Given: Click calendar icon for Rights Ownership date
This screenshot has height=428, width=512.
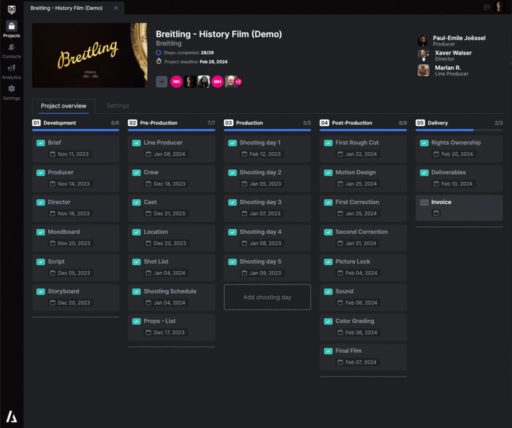Looking at the screenshot, I should coord(436,154).
